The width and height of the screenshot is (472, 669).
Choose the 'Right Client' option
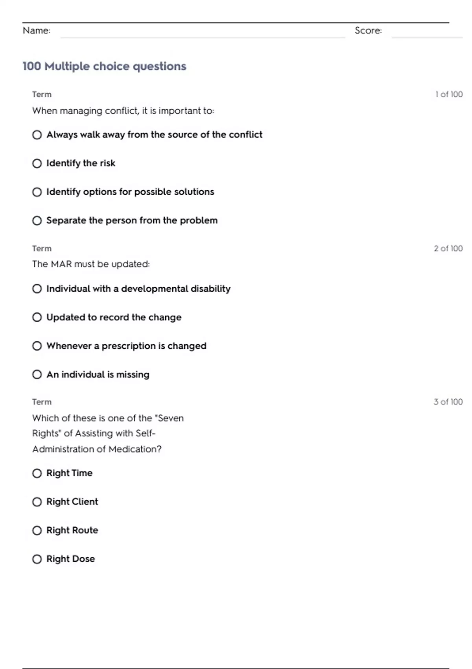click(x=37, y=502)
